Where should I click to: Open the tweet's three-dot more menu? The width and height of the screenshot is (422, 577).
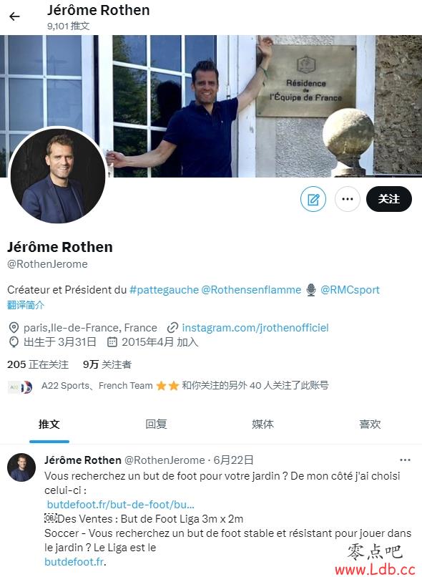point(405,460)
